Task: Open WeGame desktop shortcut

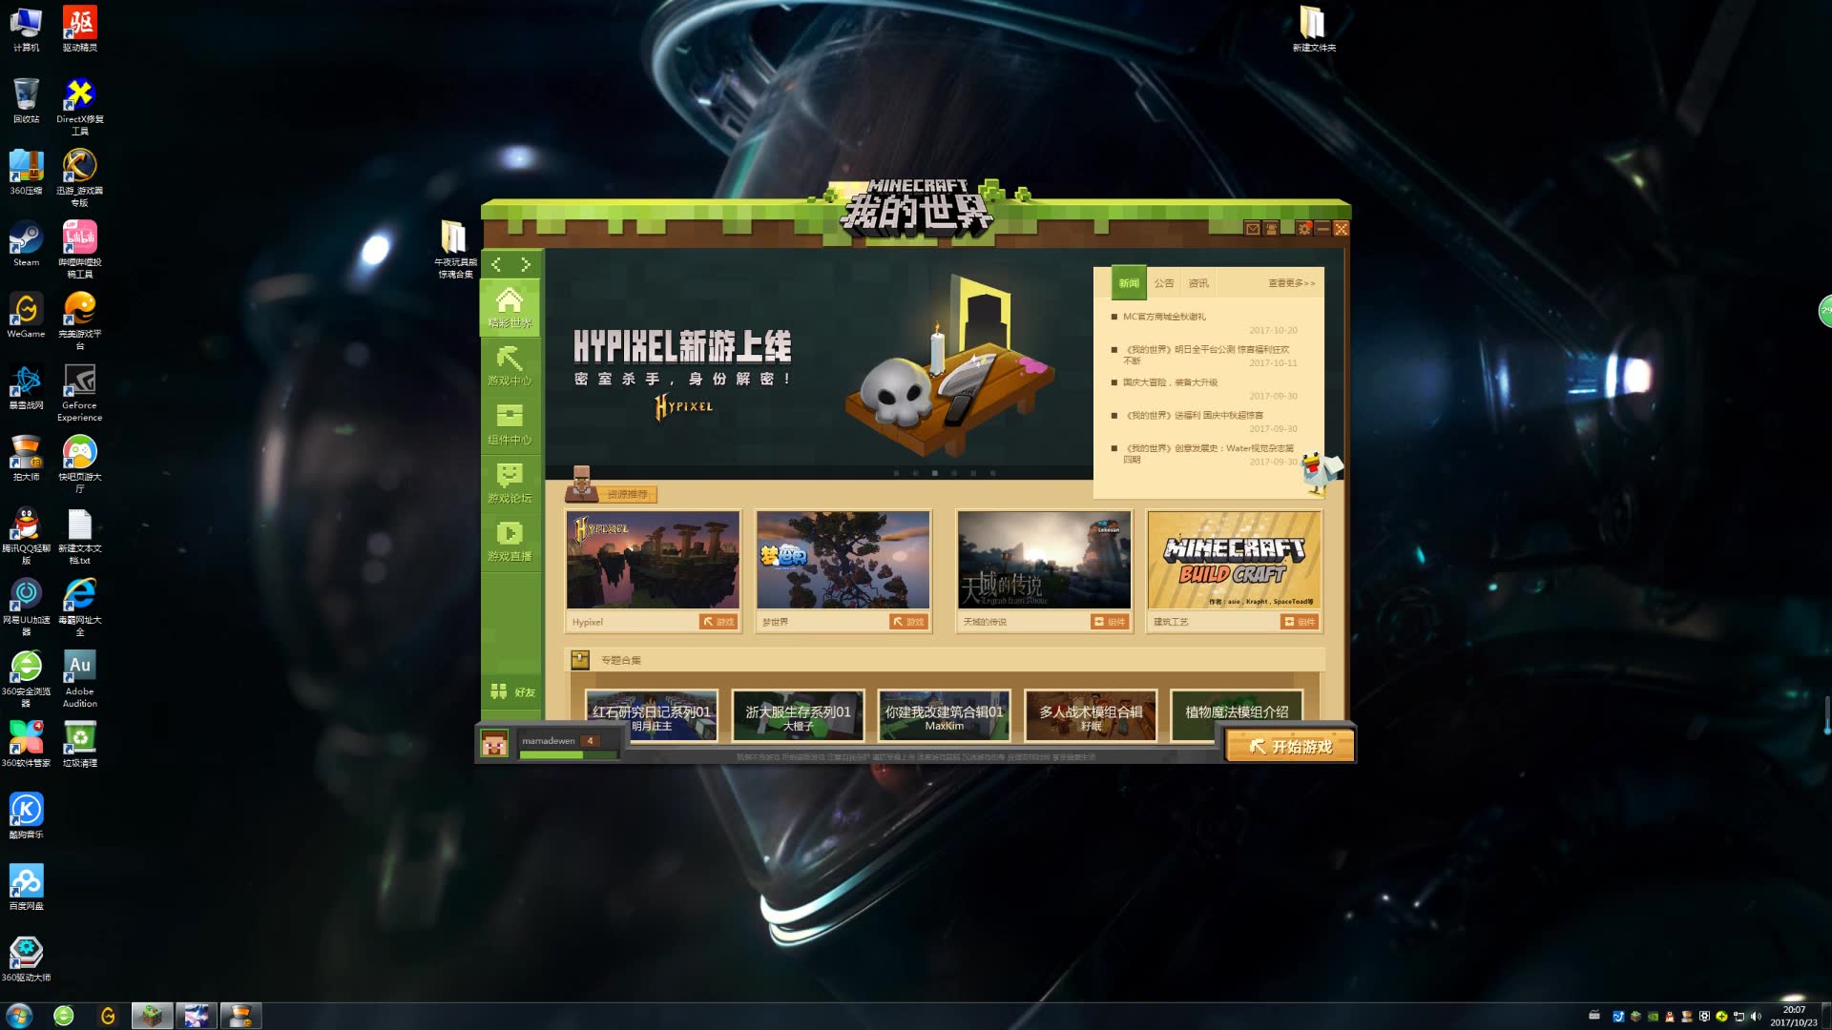Action: (x=26, y=316)
